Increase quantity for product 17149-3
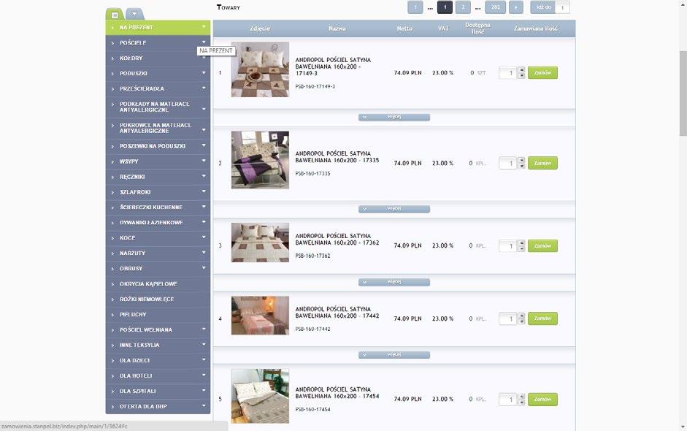 [x=521, y=69]
